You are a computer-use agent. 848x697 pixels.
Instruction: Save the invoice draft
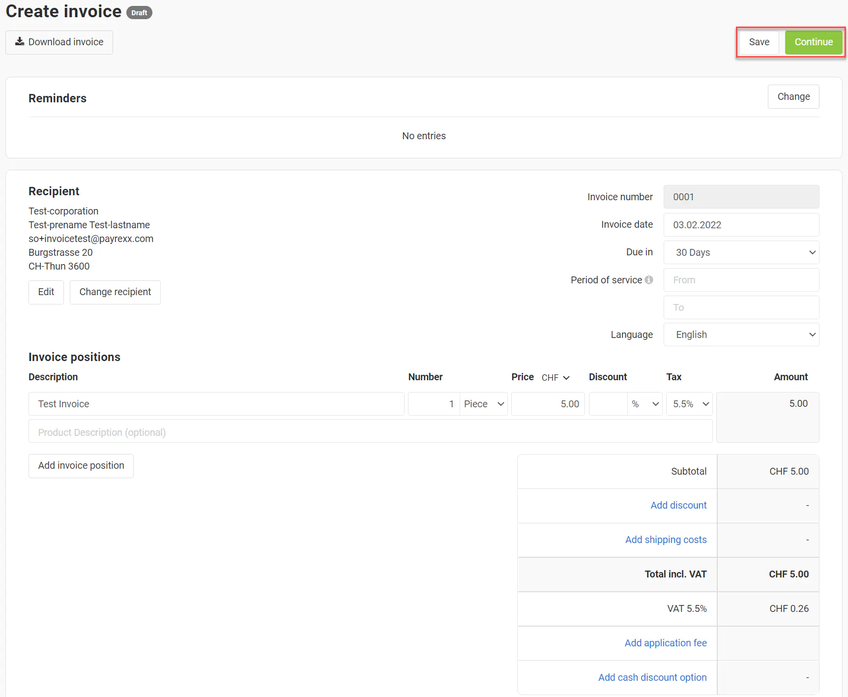759,42
